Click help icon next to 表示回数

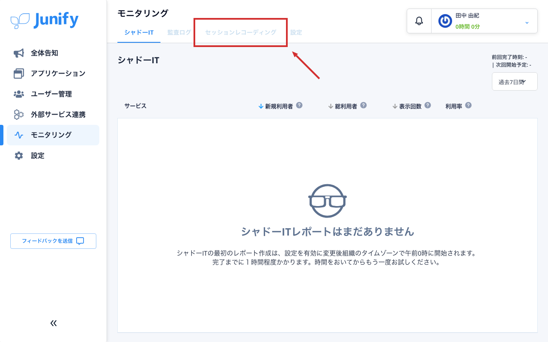(x=428, y=105)
